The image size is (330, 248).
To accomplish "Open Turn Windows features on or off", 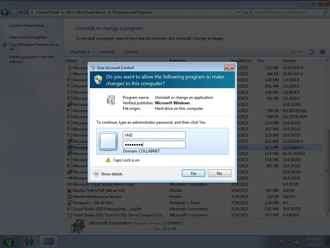I will point(34,47).
